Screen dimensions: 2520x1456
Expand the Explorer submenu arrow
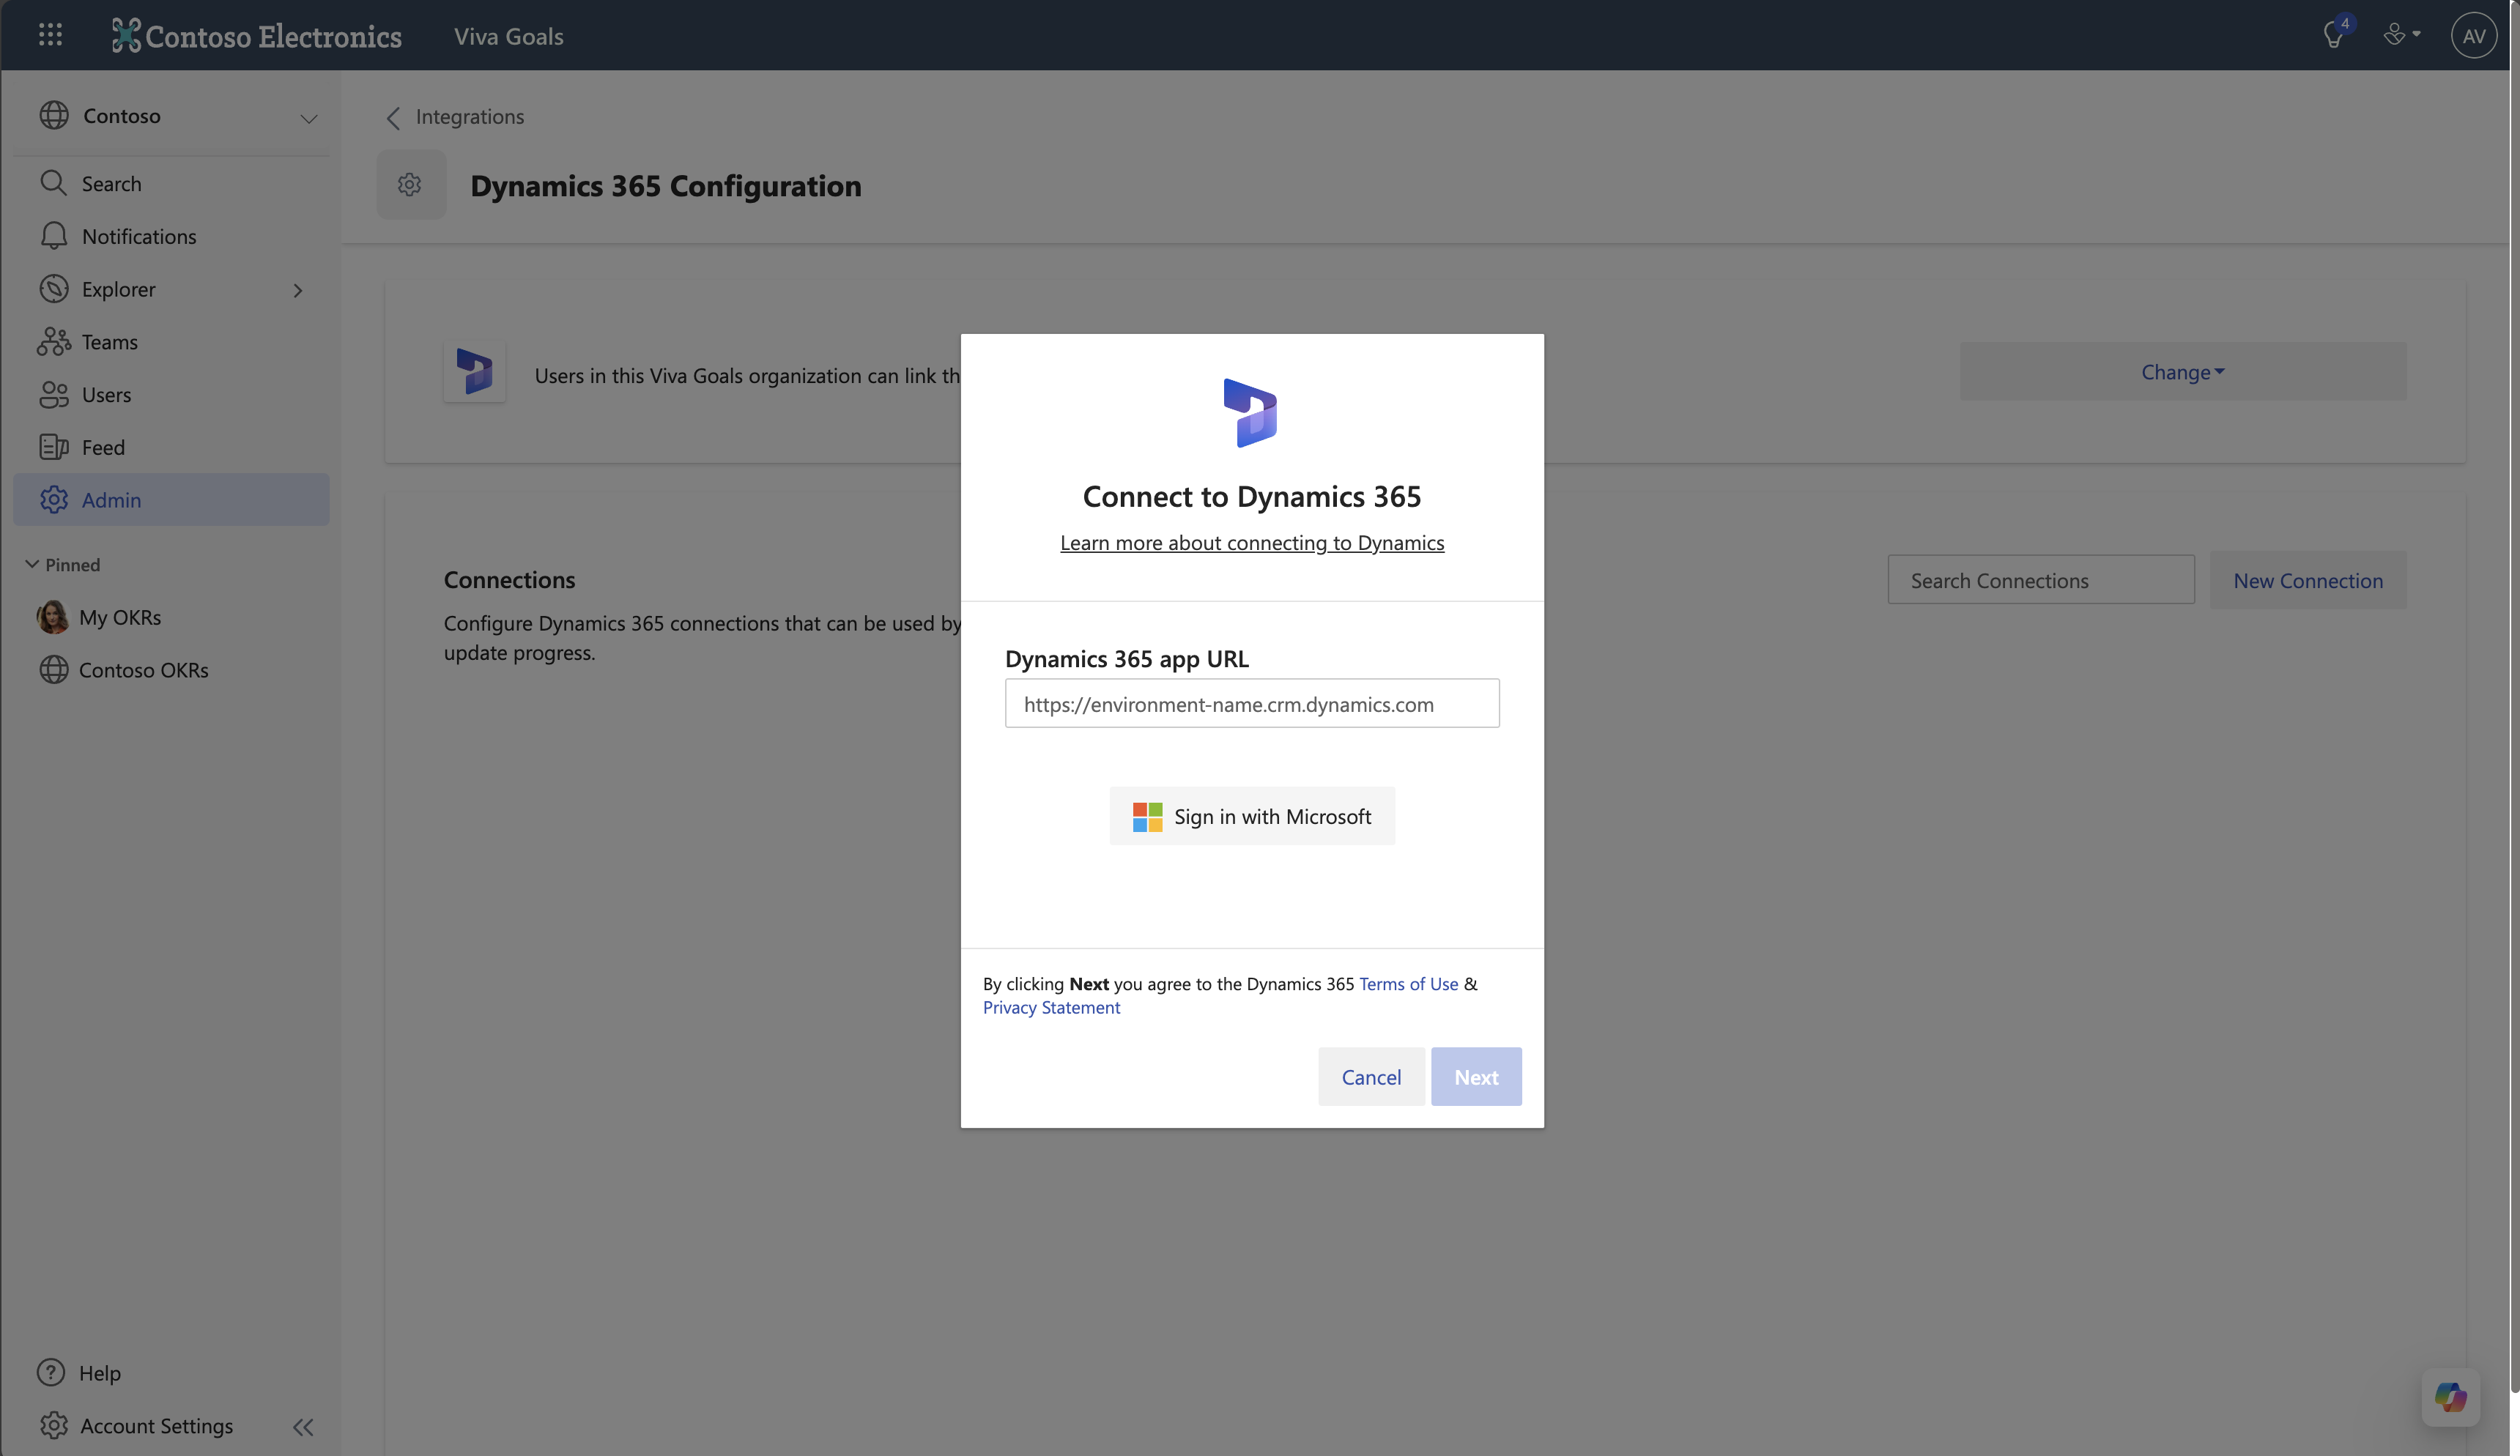point(297,290)
